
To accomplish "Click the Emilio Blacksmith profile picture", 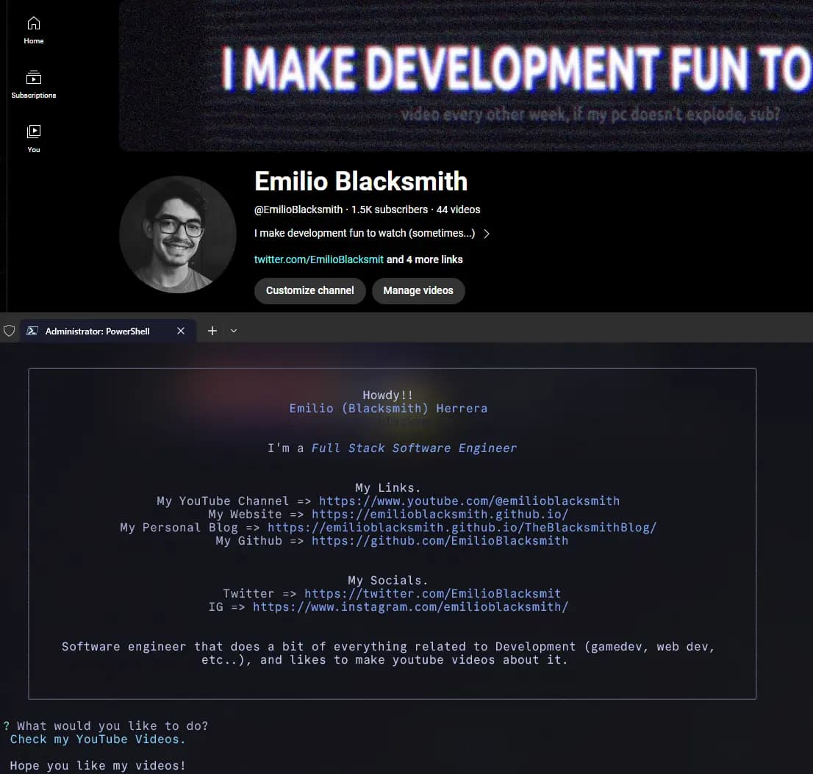I will tap(178, 234).
